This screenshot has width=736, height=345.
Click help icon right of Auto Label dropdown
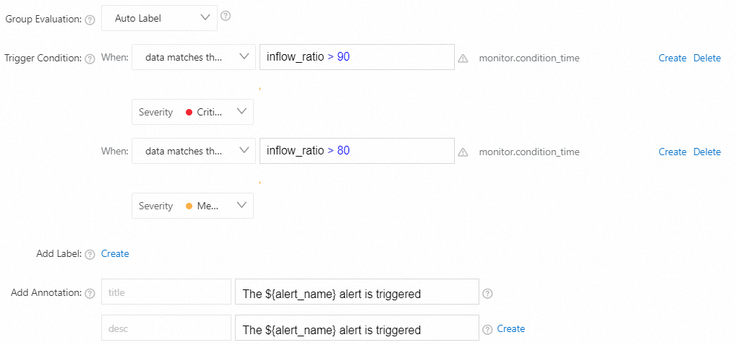click(226, 16)
